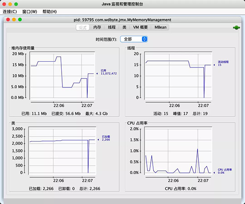The image size is (245, 204).
Task: Click the CPU 占用率: 0.0% summary text
Action: point(180,188)
